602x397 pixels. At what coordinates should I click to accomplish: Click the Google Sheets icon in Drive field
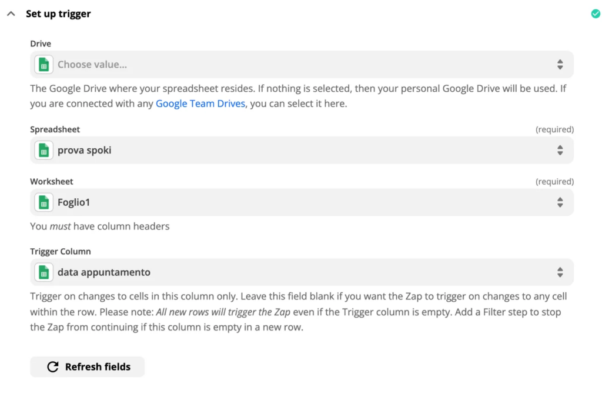tap(44, 65)
